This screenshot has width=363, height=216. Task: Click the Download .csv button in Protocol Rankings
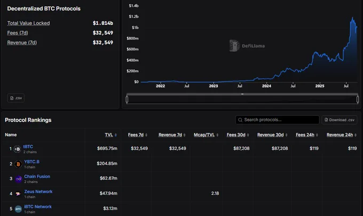click(339, 120)
